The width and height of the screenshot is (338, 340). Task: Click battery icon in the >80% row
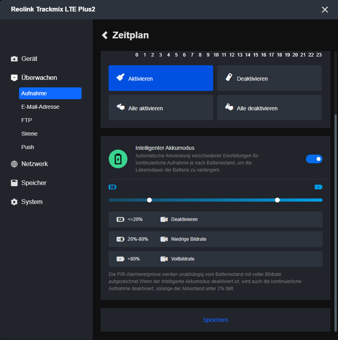click(x=120, y=259)
